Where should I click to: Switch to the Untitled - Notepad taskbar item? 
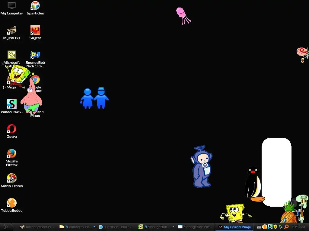pos(115,227)
